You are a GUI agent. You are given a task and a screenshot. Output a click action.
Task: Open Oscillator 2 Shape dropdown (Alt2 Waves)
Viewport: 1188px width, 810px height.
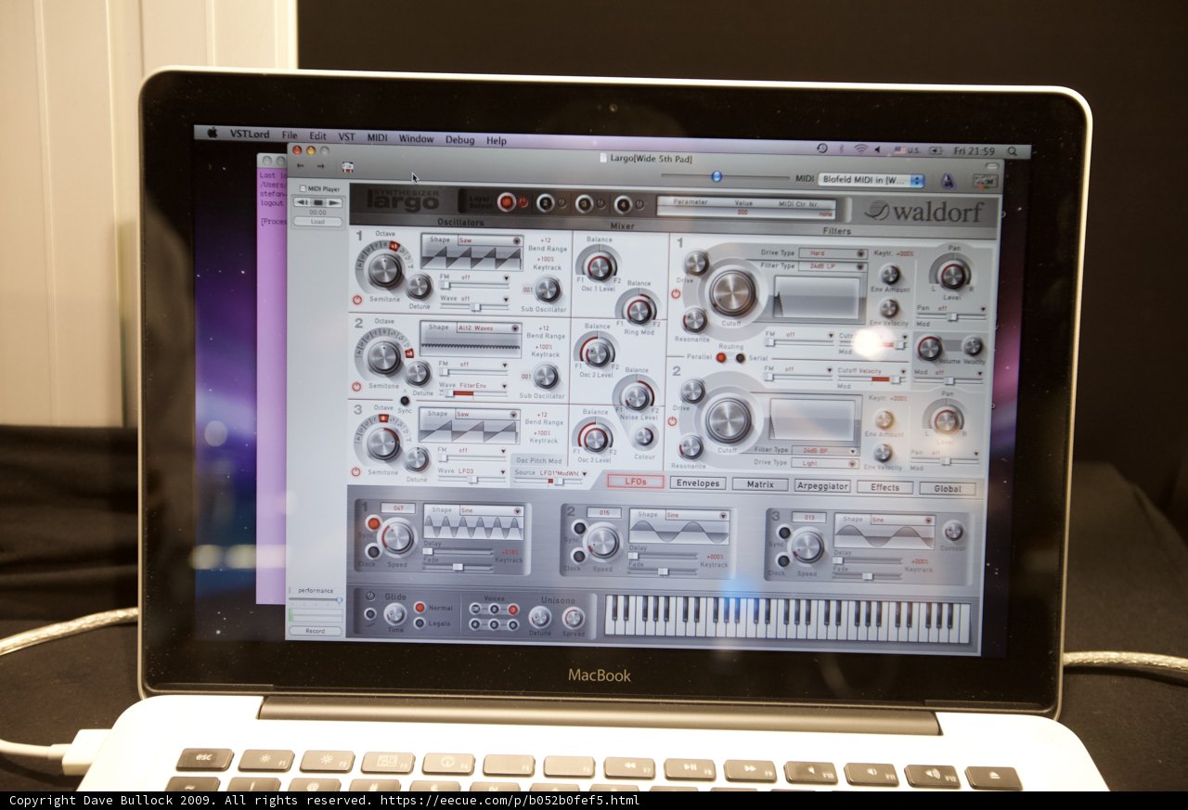pos(488,328)
